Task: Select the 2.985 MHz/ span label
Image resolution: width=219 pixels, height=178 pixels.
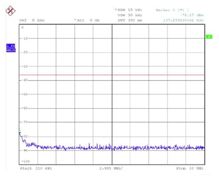Action: 111,168
